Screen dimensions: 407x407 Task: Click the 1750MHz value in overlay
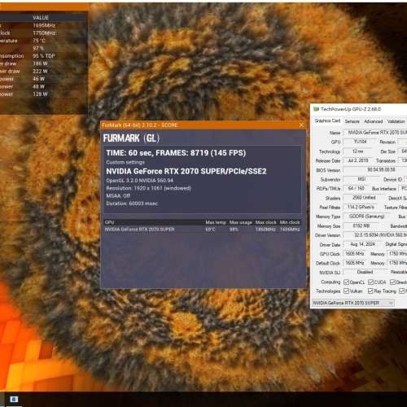(x=44, y=33)
